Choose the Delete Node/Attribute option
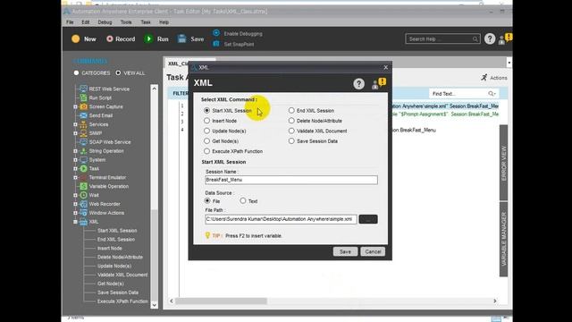The image size is (572, 322). click(x=291, y=121)
